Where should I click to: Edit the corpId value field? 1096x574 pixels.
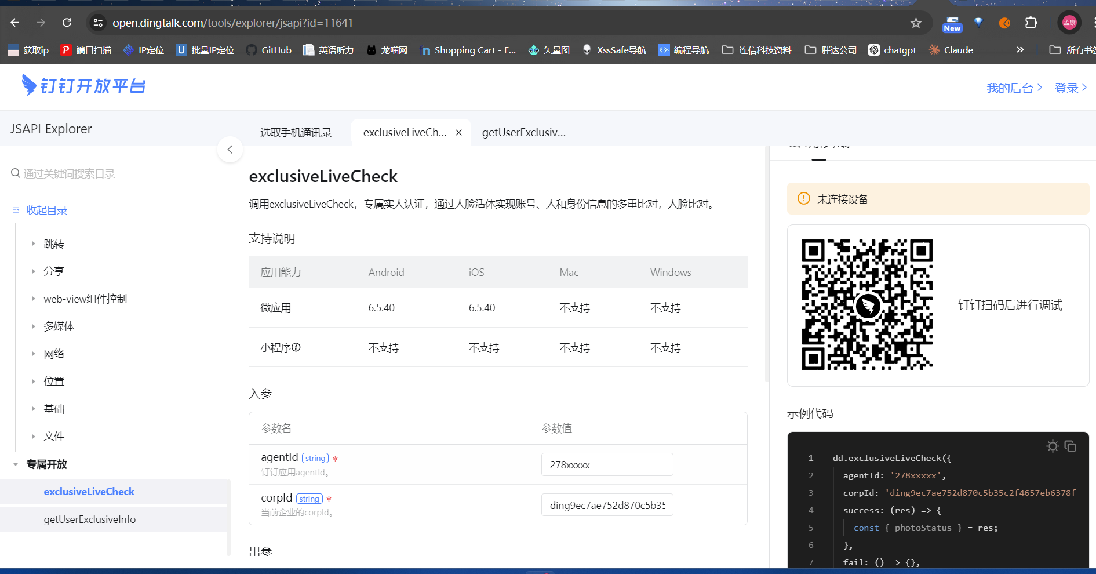point(607,505)
